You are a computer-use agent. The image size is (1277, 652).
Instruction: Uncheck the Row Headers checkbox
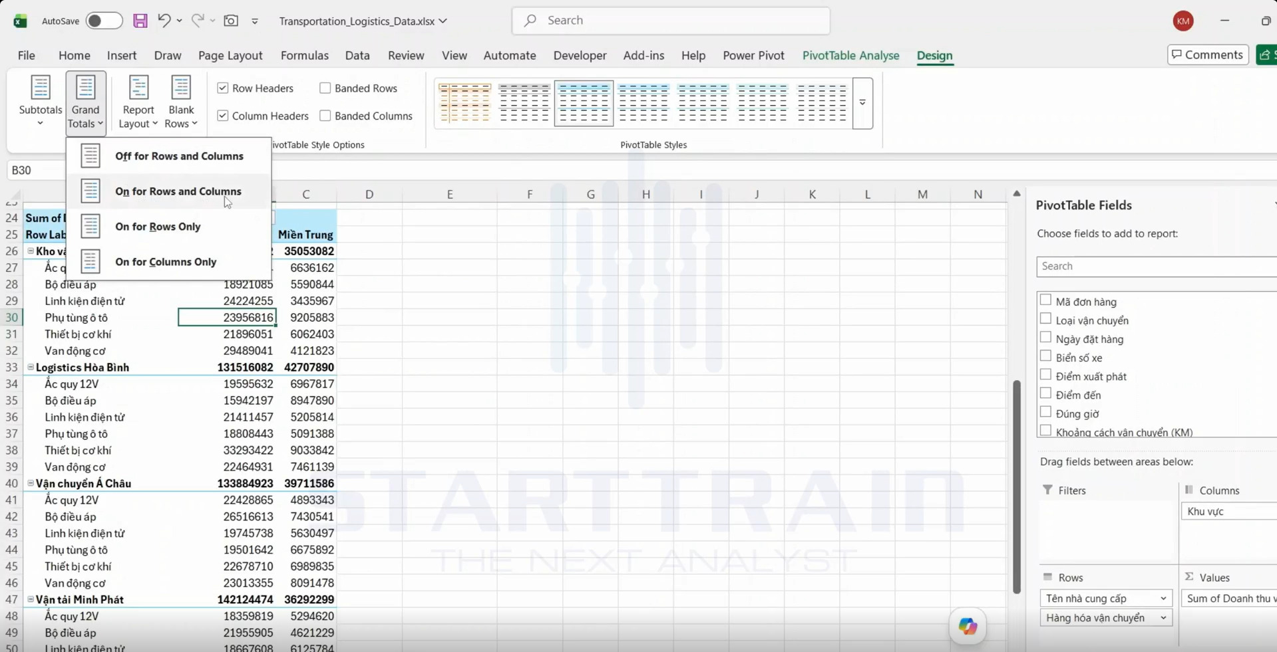point(223,88)
